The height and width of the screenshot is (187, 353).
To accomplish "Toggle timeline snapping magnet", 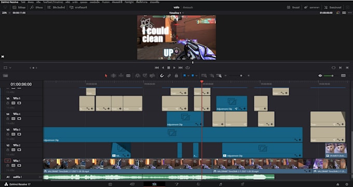I will tap(161, 76).
